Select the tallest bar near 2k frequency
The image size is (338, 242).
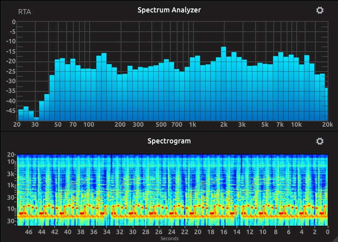coord(223,68)
